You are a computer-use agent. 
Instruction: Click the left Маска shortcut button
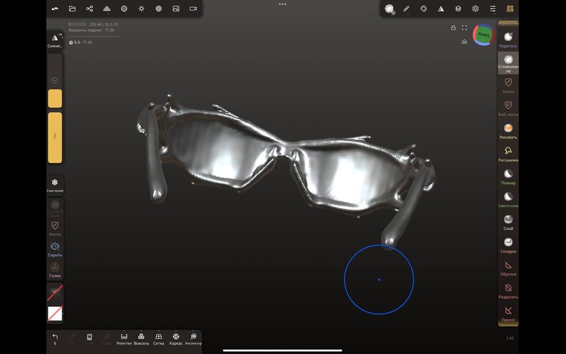(x=55, y=228)
